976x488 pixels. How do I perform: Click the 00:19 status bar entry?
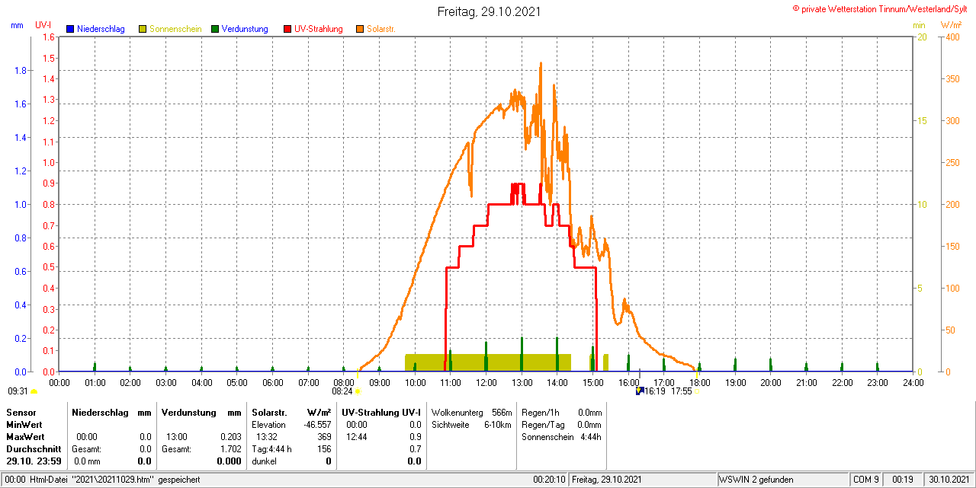(903, 480)
